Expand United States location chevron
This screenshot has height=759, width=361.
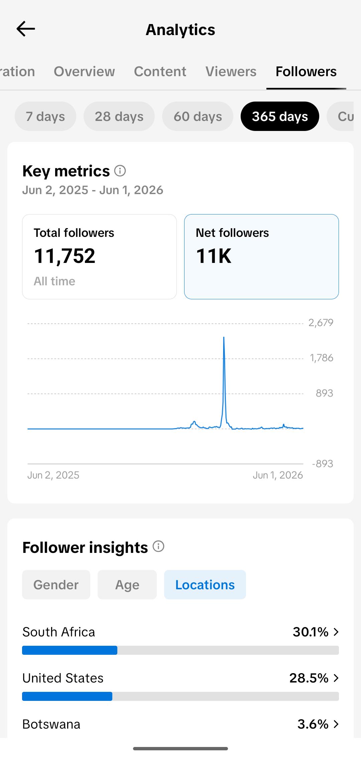tap(336, 678)
